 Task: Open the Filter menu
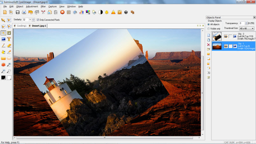[43, 6]
